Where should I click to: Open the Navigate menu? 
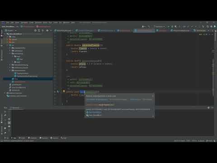click(x=24, y=23)
